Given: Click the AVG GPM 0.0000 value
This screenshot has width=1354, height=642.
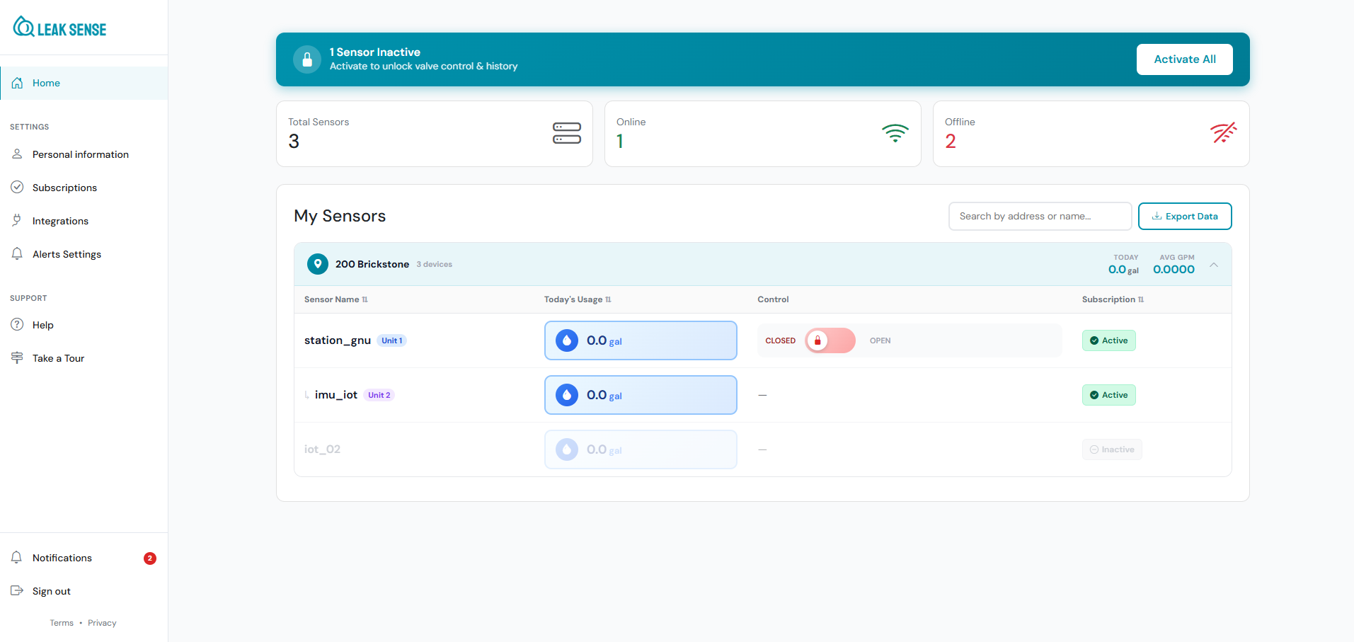Looking at the screenshot, I should coord(1174,270).
